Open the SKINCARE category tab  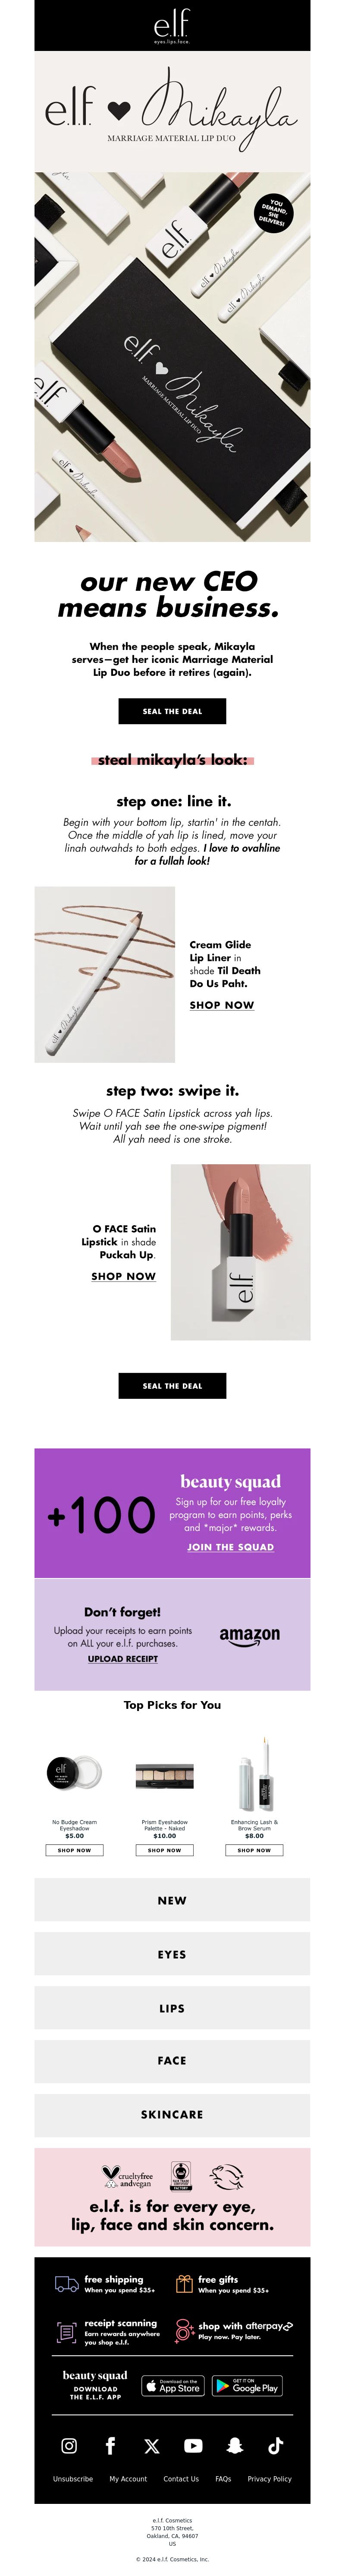pos(172,2115)
